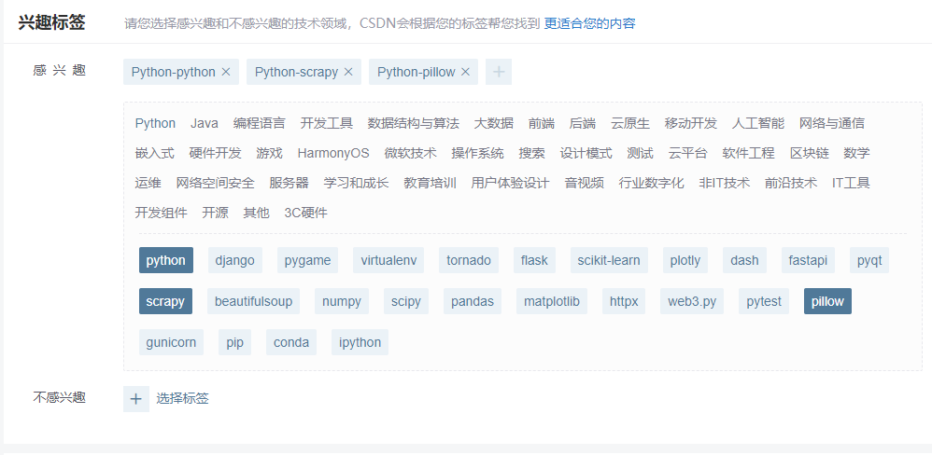Select the scipy tag

(x=406, y=301)
